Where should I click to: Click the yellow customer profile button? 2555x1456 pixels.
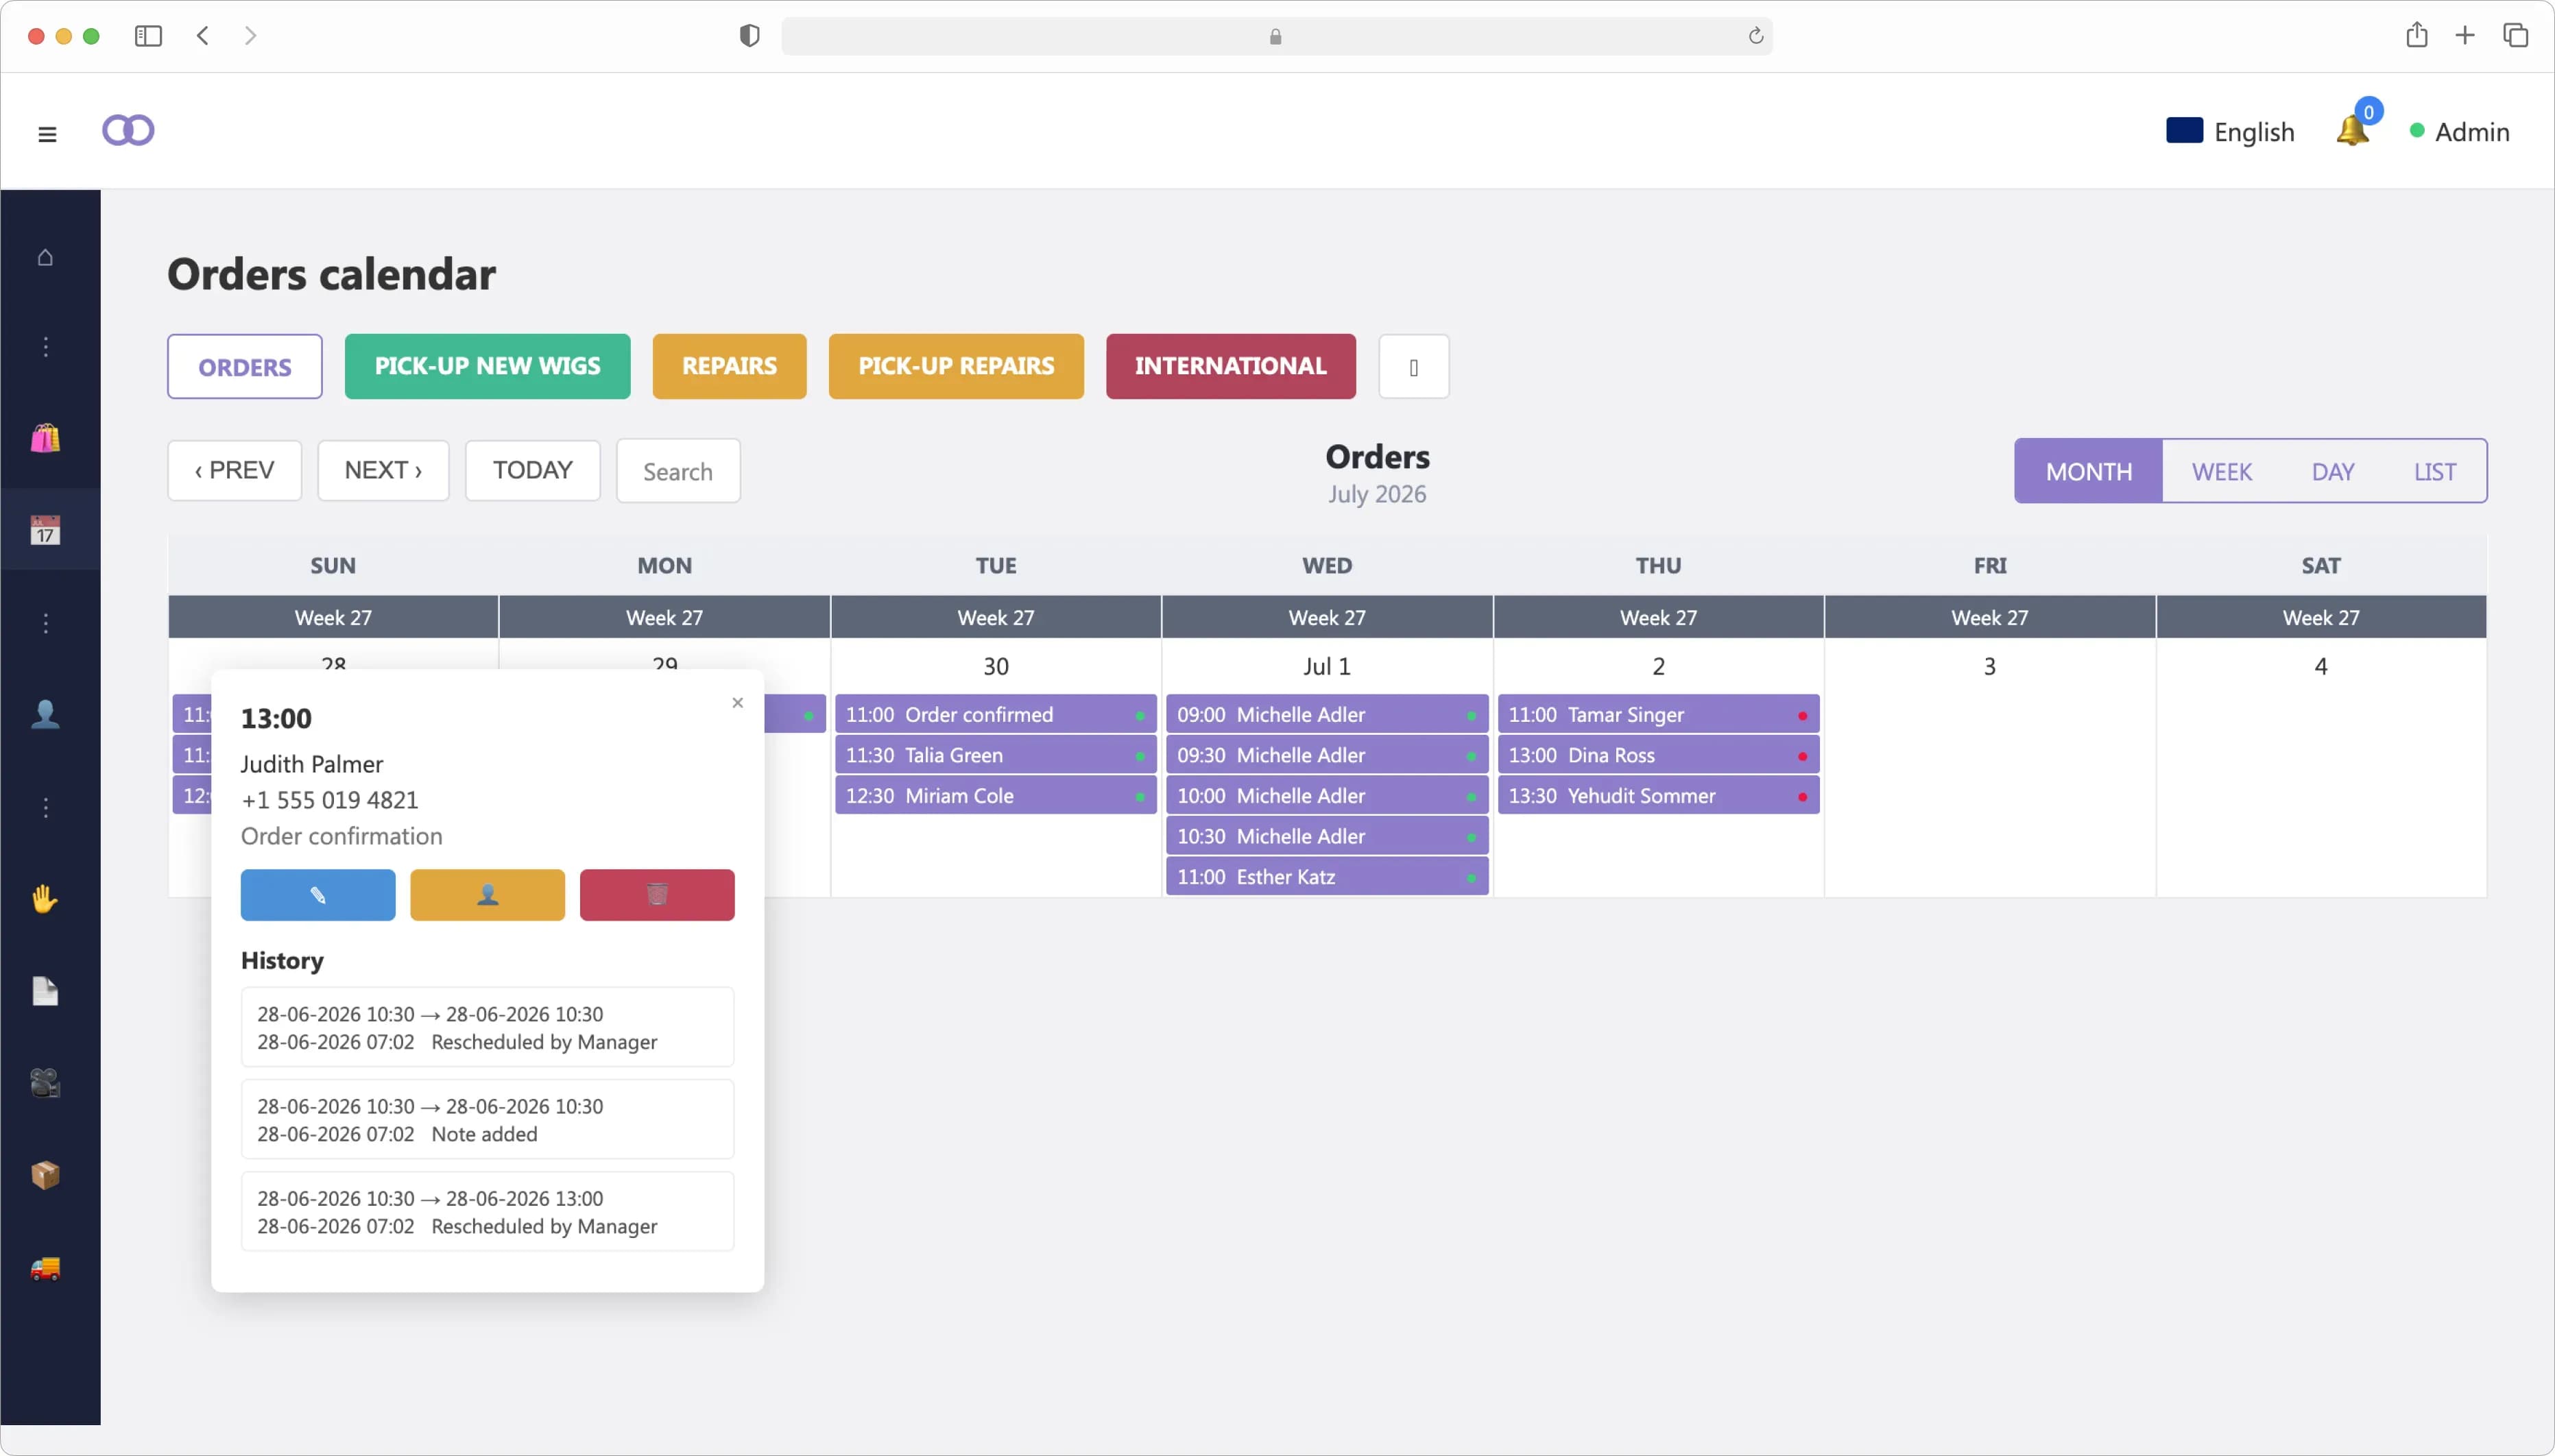(487, 895)
